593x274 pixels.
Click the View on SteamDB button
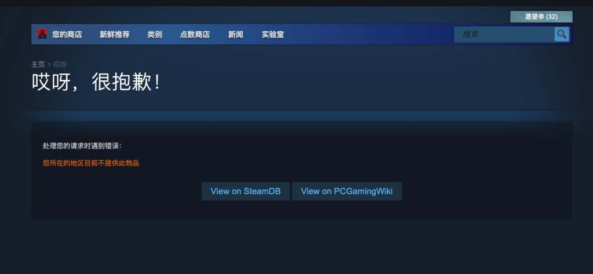[246, 191]
